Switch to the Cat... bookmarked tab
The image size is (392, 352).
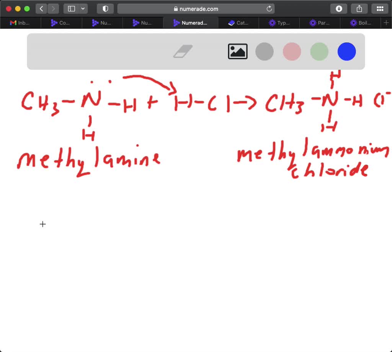click(238, 23)
